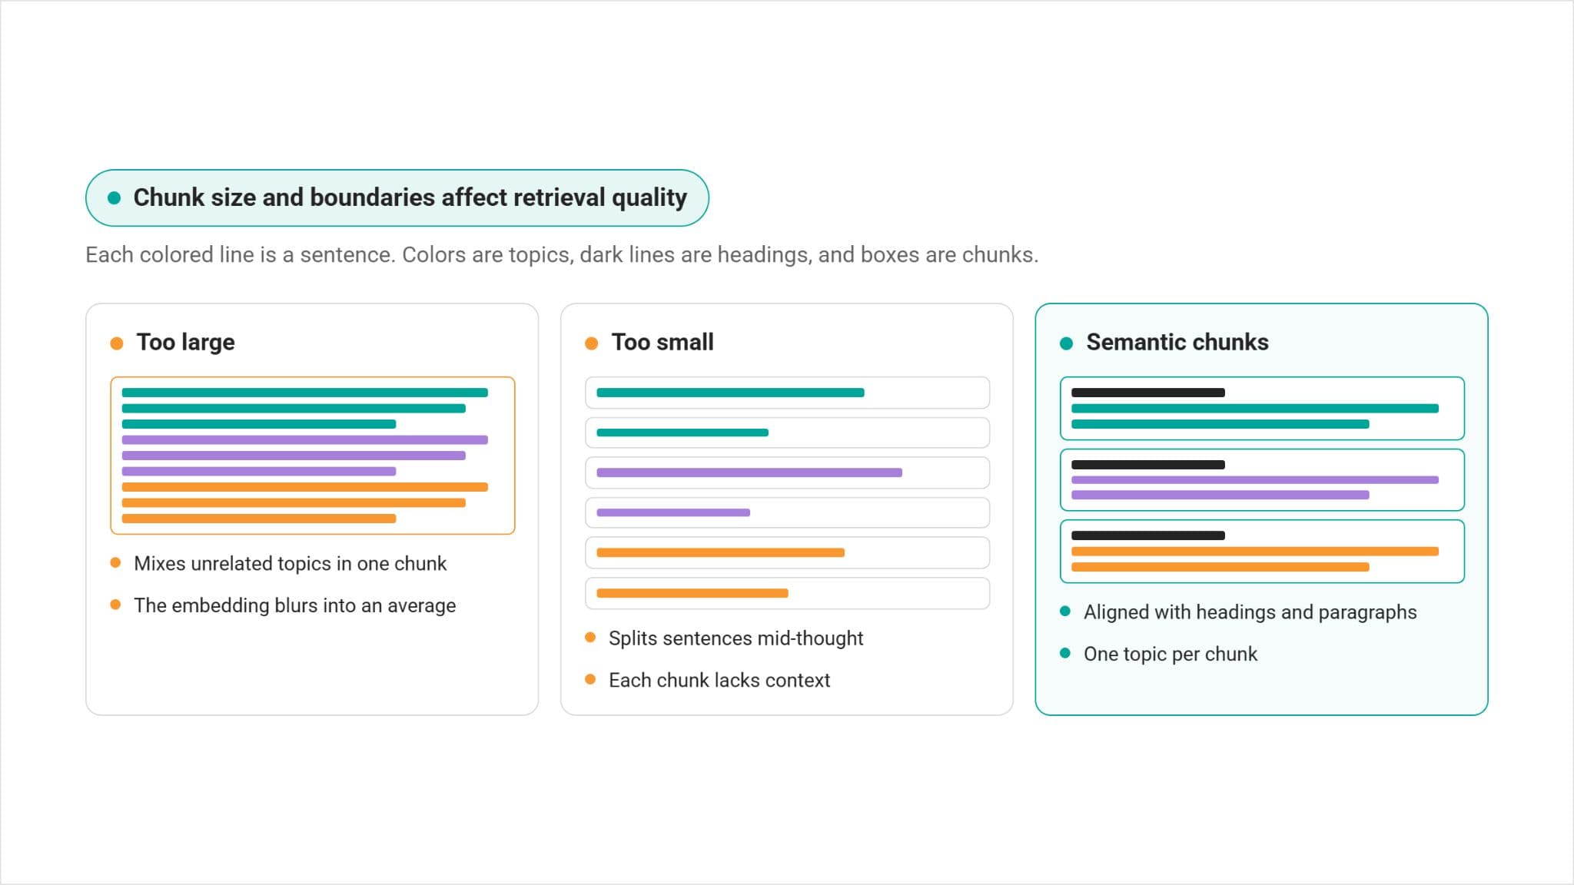Click the last small orange chunk box
This screenshot has height=885, width=1574.
pos(787,593)
